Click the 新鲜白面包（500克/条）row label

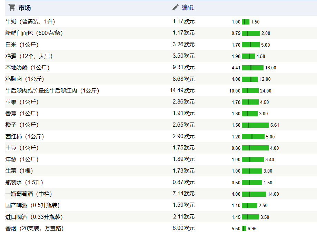(34, 33)
